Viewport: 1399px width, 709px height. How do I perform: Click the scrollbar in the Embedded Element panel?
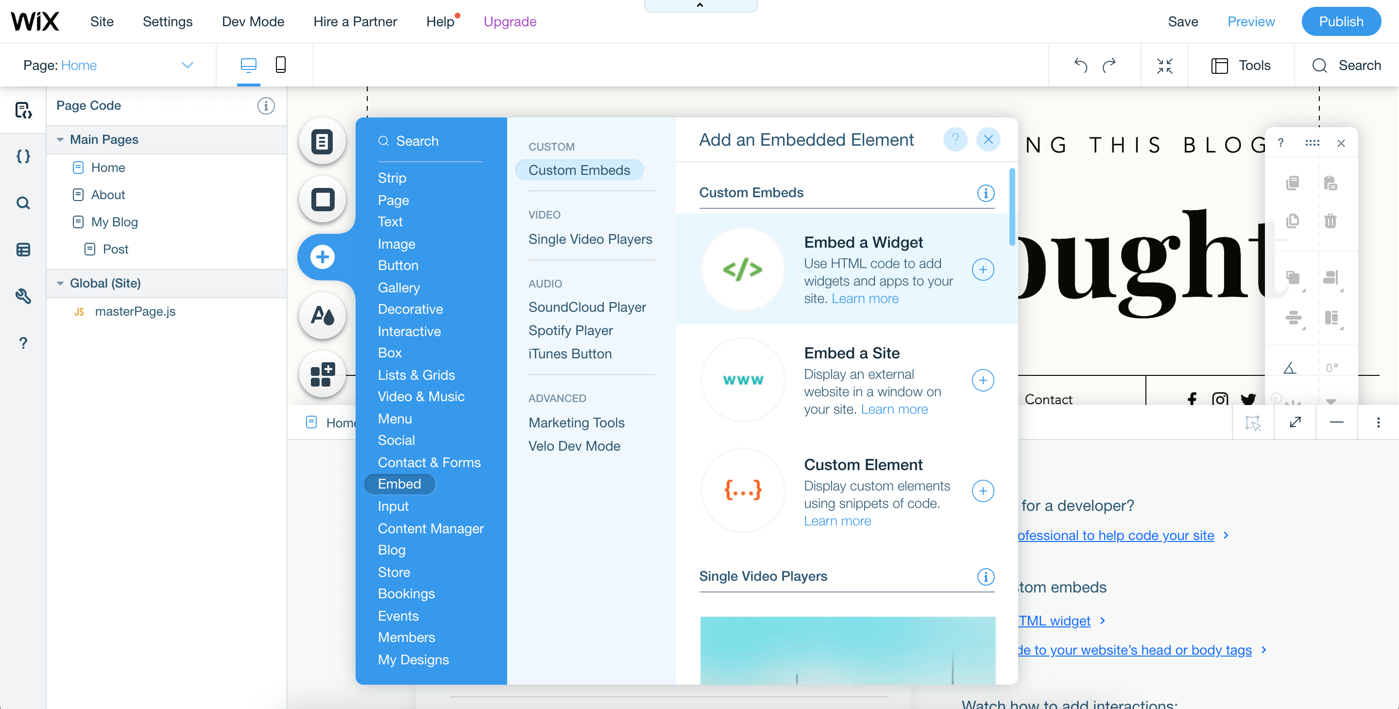tap(1011, 206)
